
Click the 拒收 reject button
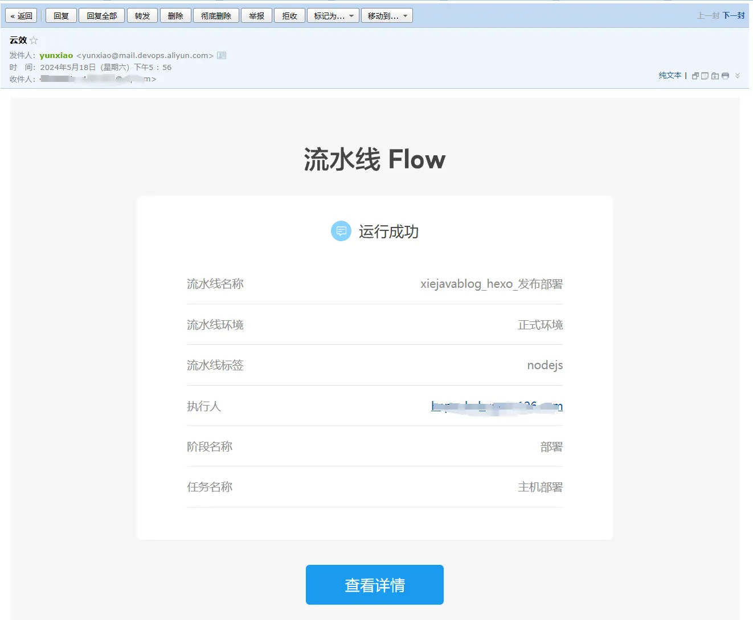[289, 15]
